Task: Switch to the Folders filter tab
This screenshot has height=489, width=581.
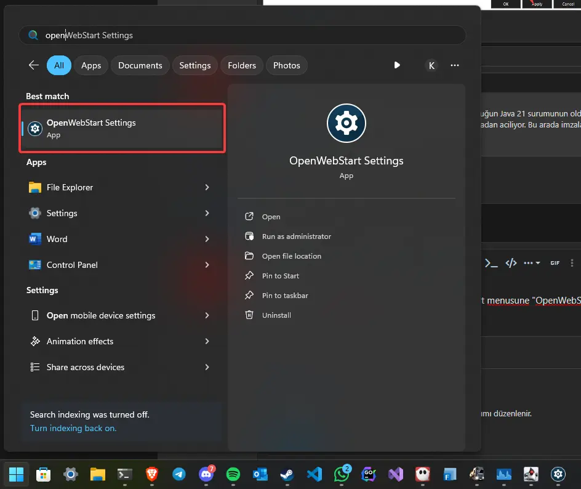Action: coord(242,65)
